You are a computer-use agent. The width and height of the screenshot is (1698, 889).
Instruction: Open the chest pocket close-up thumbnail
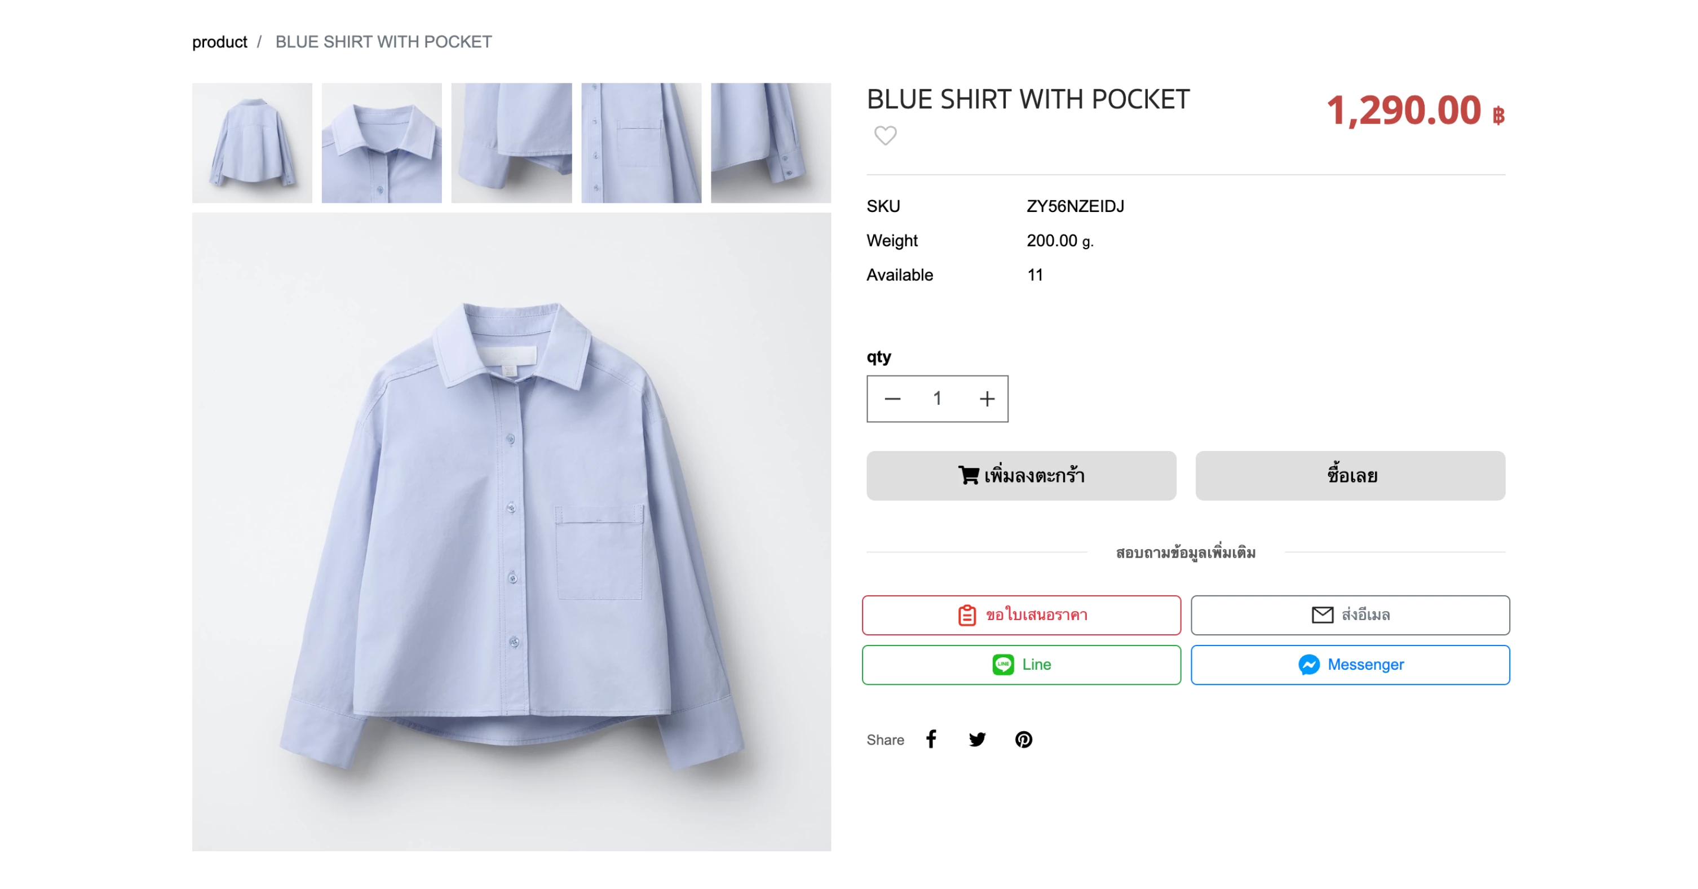641,143
